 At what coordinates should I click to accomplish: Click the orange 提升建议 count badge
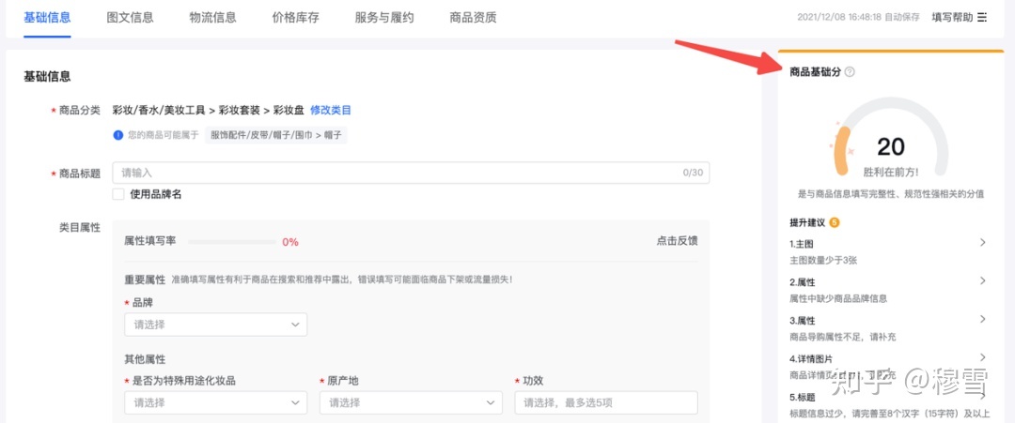835,222
